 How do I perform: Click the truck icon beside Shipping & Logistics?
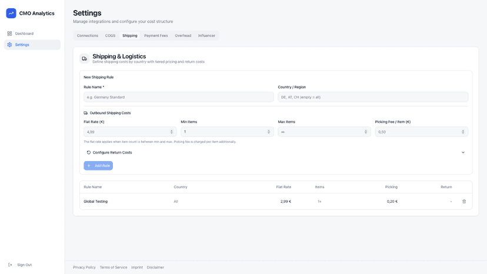[x=85, y=58]
